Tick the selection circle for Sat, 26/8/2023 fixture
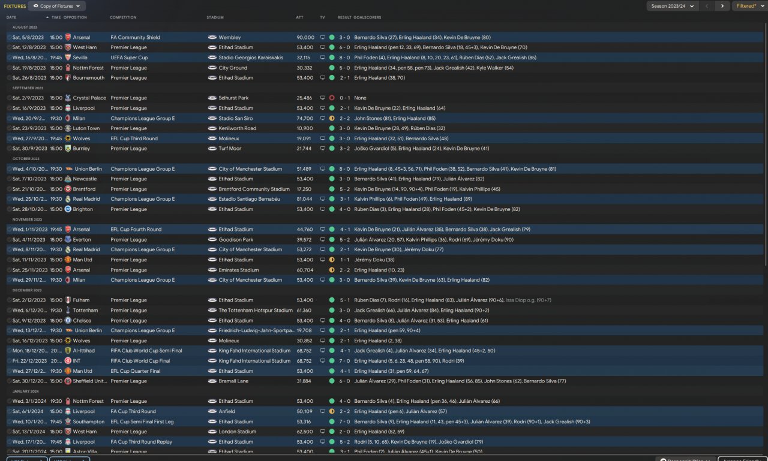 tap(10, 78)
